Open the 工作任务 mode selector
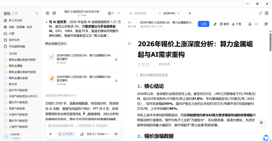This screenshot has width=272, height=141. pyautogui.click(x=66, y=134)
